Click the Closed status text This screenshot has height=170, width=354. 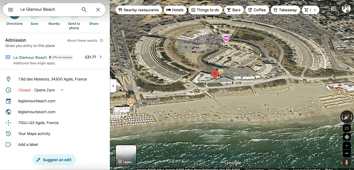pos(24,90)
